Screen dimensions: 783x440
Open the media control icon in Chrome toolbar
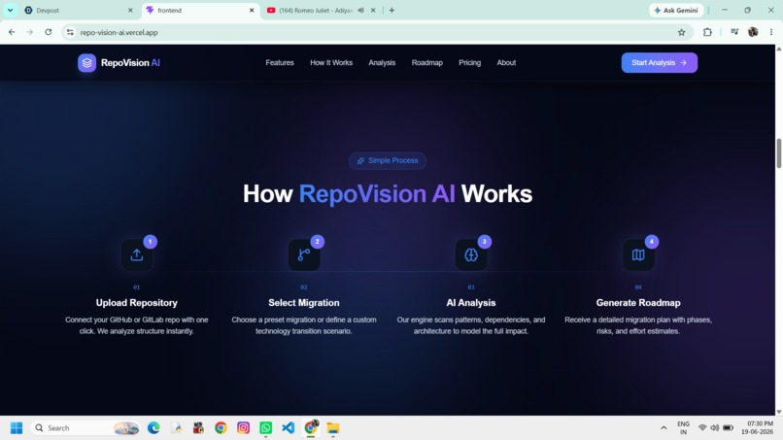click(734, 32)
